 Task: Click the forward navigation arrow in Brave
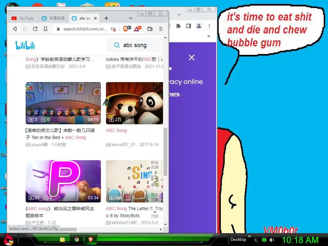point(25,29)
